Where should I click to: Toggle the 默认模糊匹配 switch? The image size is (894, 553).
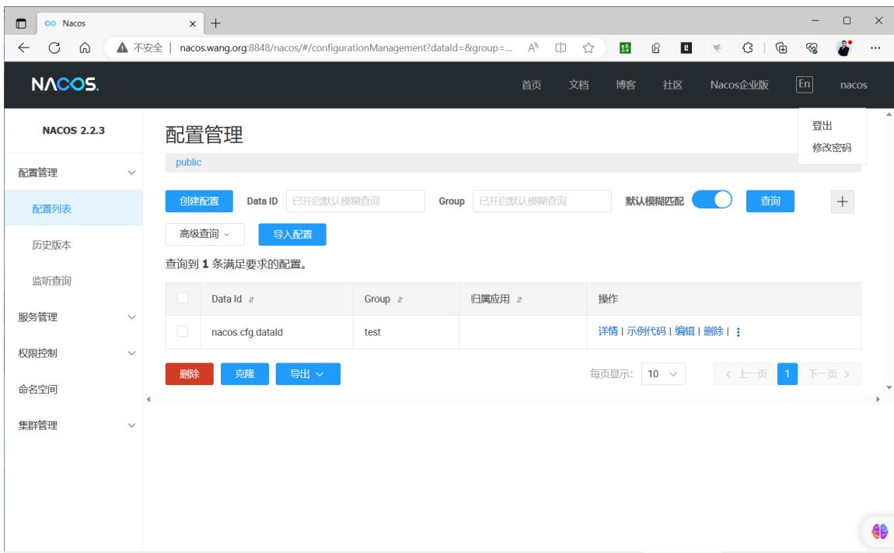[711, 200]
